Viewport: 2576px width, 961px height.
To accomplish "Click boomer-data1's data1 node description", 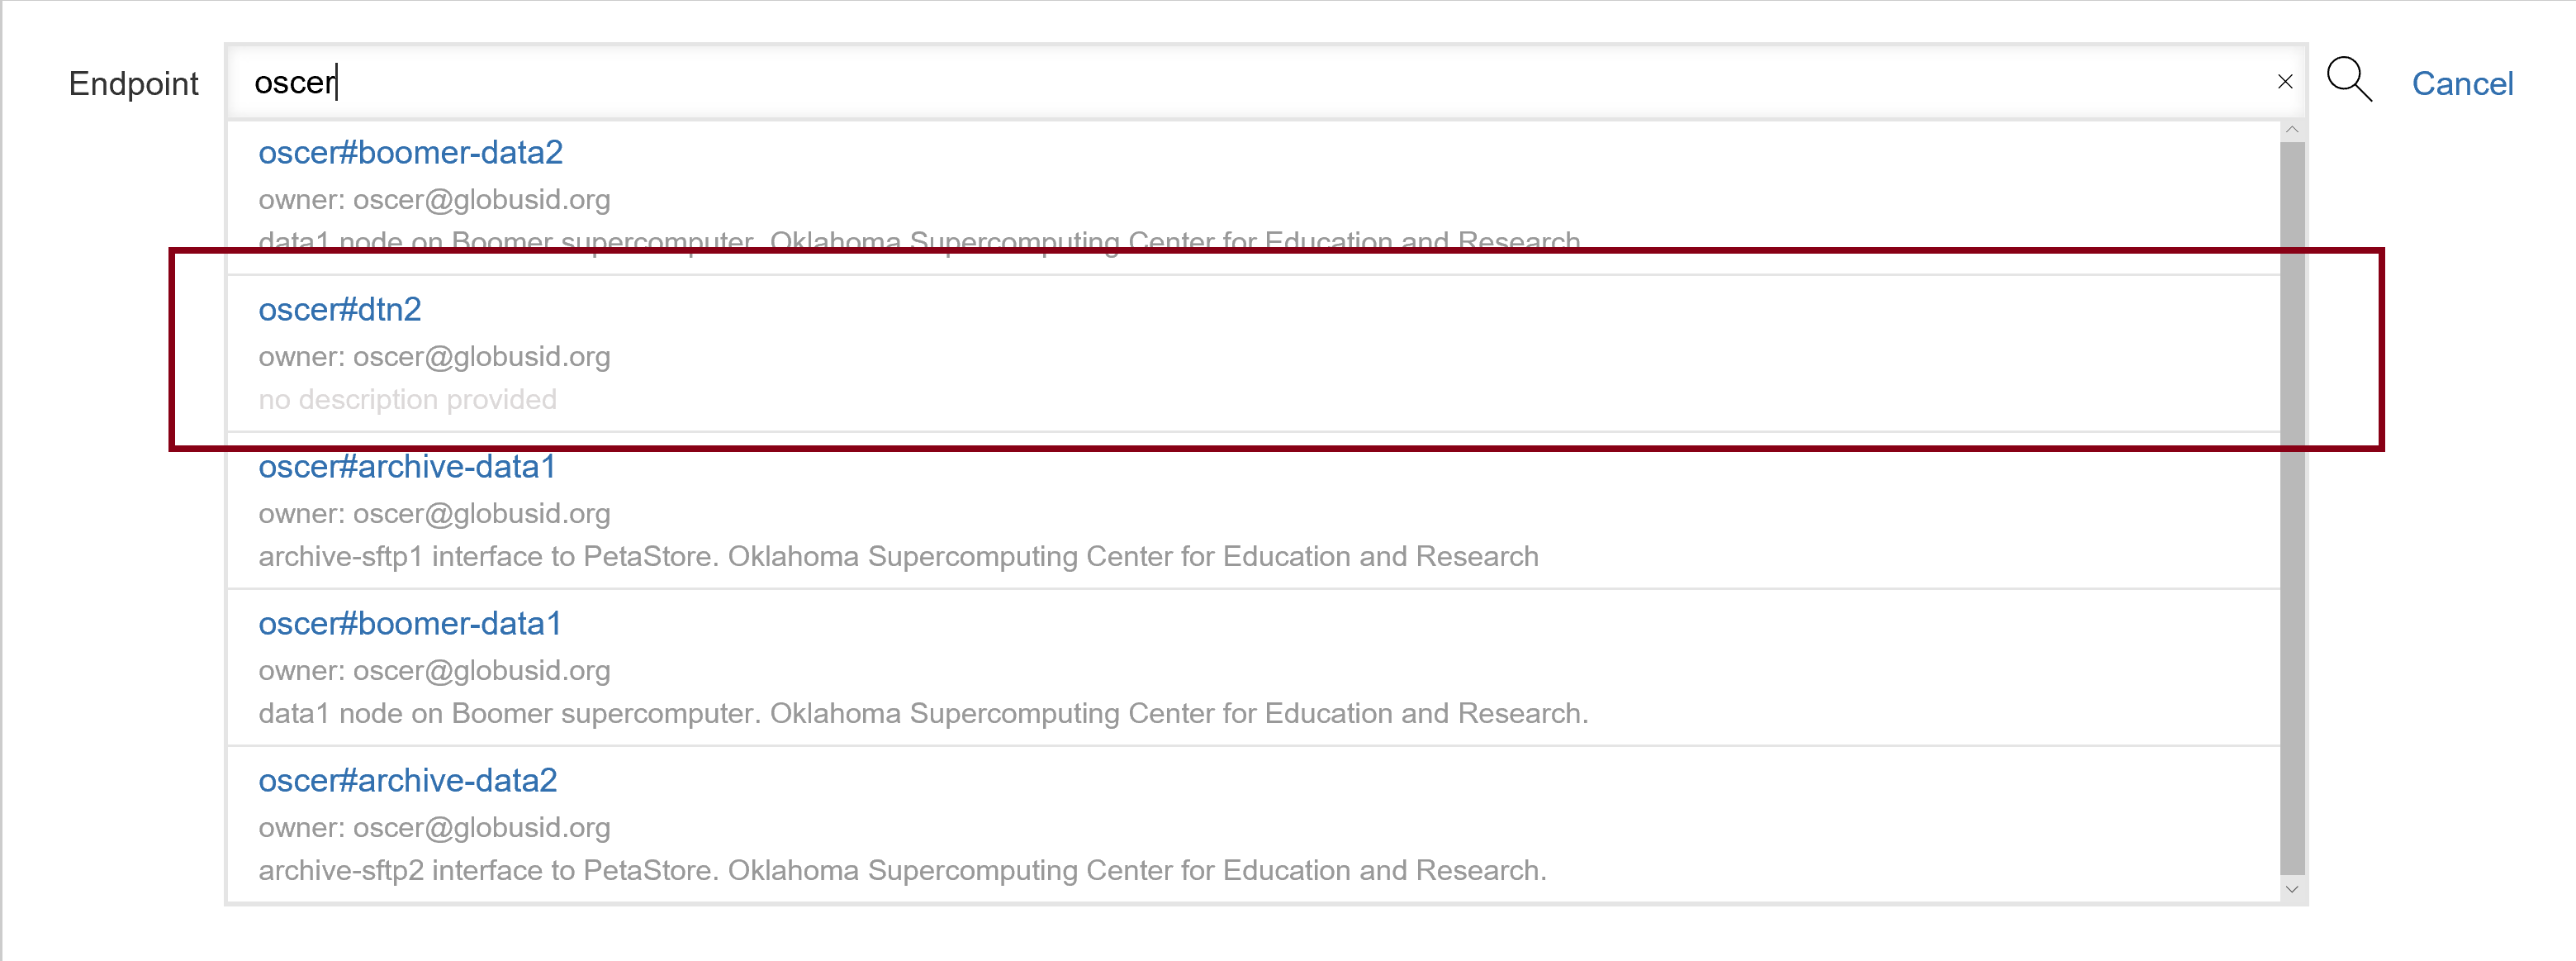I will 922,714.
